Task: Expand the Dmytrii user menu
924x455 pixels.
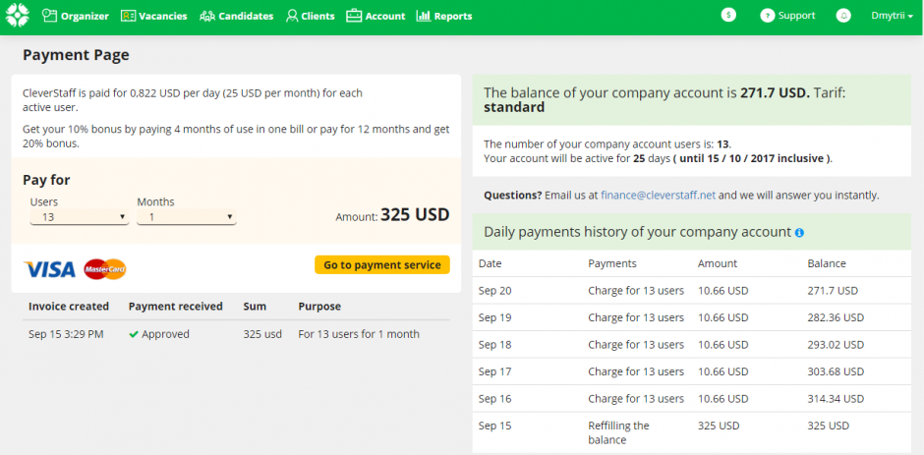Action: click(892, 16)
